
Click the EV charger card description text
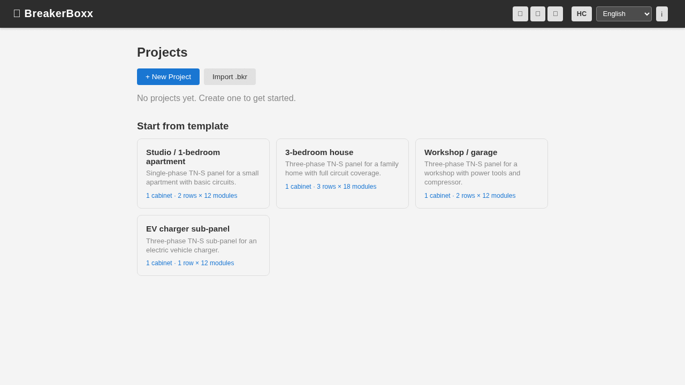tap(201, 245)
